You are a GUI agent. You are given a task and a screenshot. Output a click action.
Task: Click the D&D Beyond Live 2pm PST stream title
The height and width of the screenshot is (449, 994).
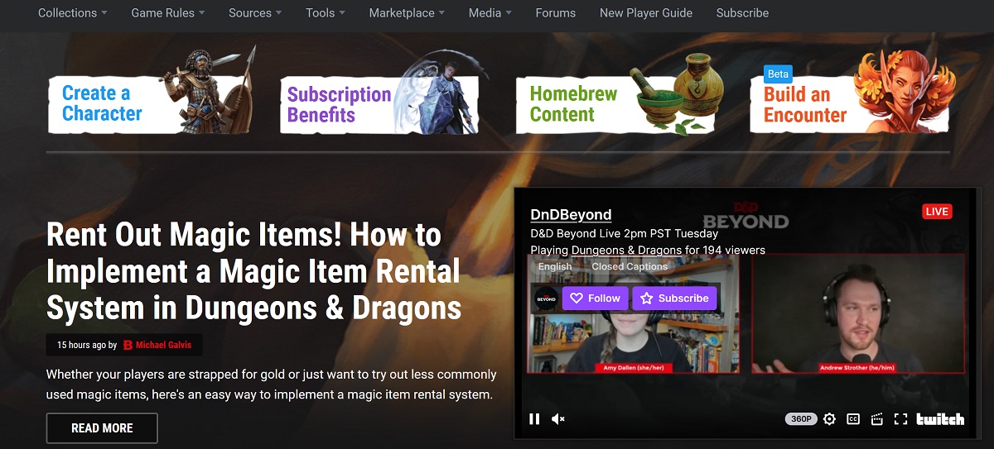pyautogui.click(x=624, y=234)
